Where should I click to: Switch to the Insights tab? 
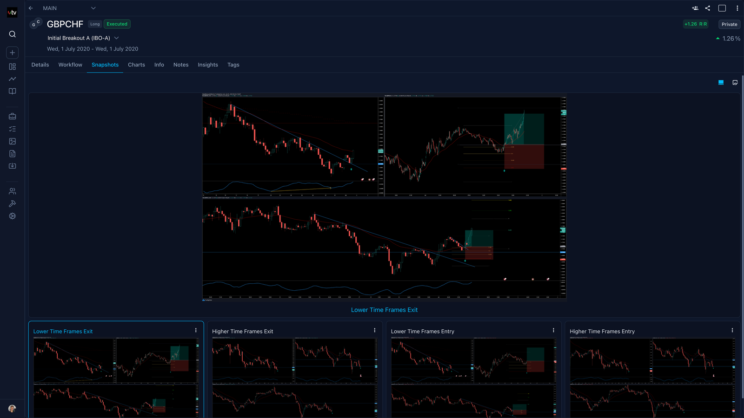207,65
